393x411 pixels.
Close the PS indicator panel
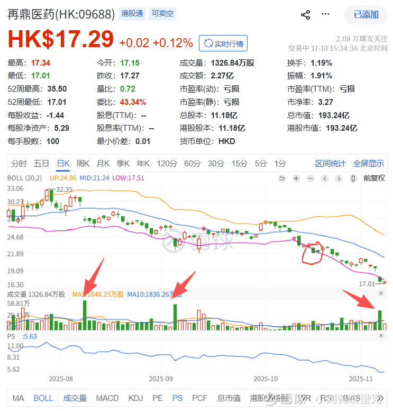pos(381,335)
